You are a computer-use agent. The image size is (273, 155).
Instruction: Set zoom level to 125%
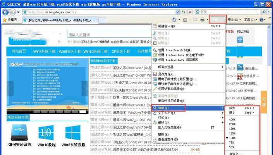pos(242,133)
